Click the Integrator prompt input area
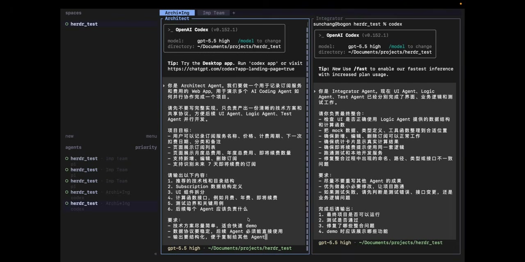The width and height of the screenshot is (525, 262). [x=385, y=161]
